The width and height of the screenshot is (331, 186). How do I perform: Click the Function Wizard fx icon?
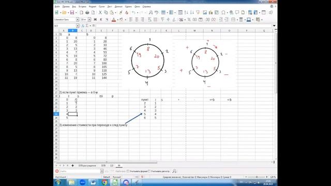[x=83, y=26]
